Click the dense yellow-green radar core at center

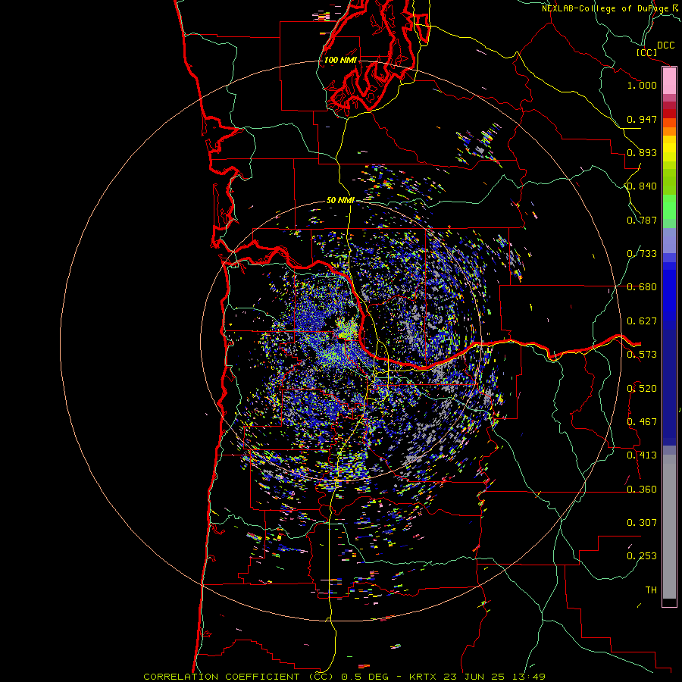click(346, 330)
